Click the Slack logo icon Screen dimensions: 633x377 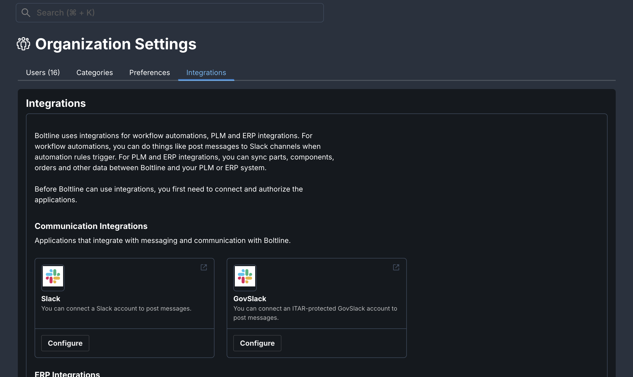(53, 278)
